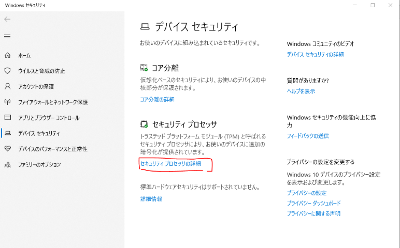Viewport: 400px width, 248px height.
Task: Click the window icon for アプリとブラウザー
Action: tap(8, 117)
